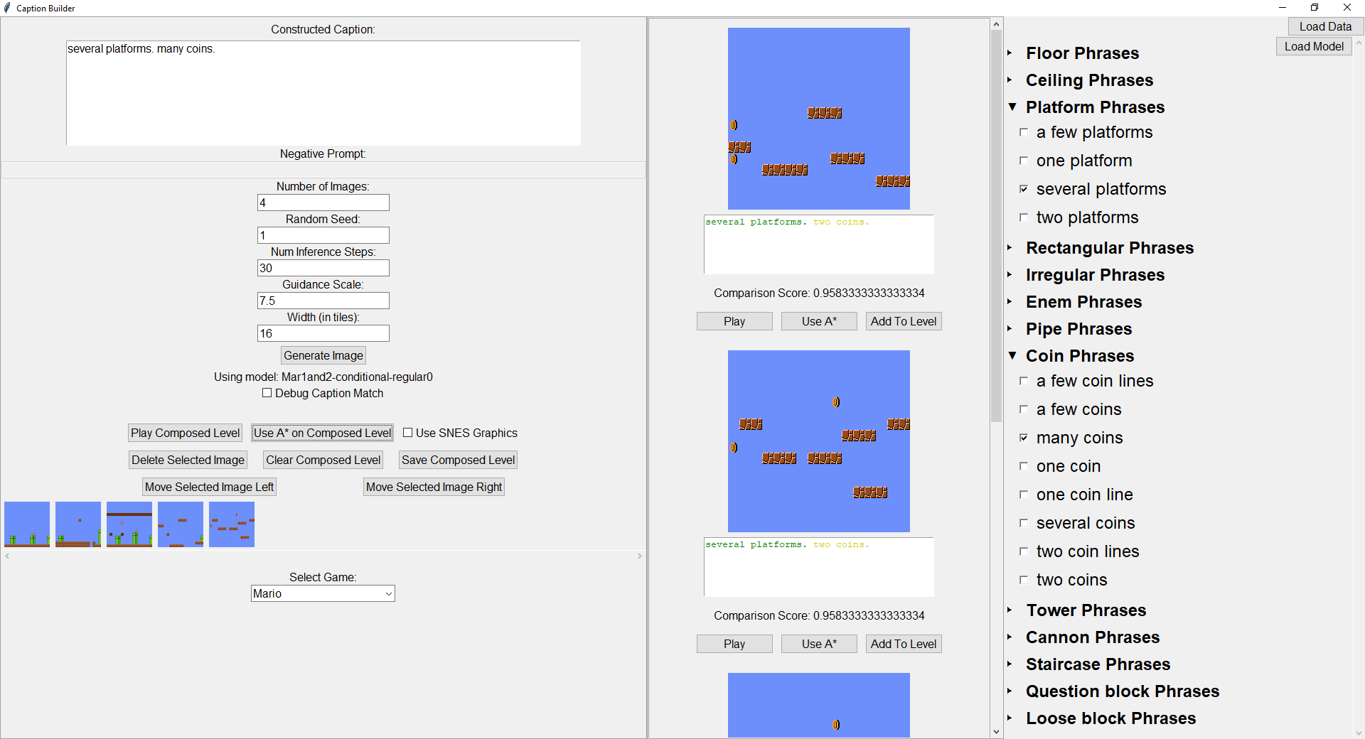Check 'one coin' checkbox
The image size is (1365, 739).
(x=1024, y=466)
